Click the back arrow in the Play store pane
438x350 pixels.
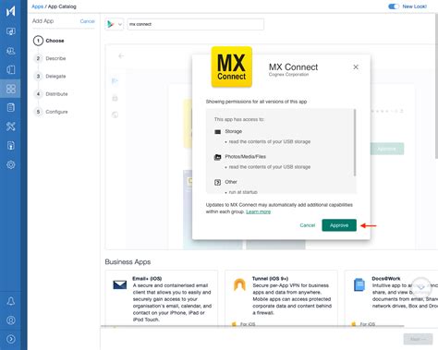pyautogui.click(x=121, y=56)
